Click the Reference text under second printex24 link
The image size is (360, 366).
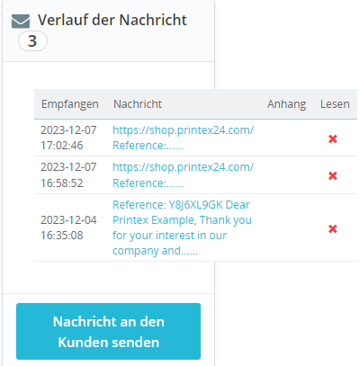148,183
